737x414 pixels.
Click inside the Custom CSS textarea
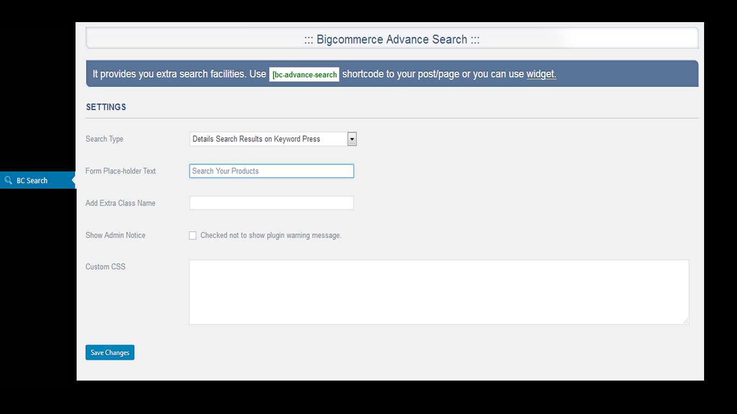coord(439,292)
